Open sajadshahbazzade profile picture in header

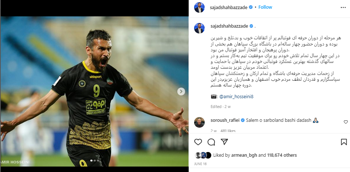tap(199, 7)
